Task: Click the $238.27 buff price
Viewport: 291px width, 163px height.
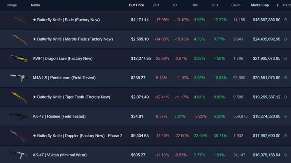Action: pos(138,78)
